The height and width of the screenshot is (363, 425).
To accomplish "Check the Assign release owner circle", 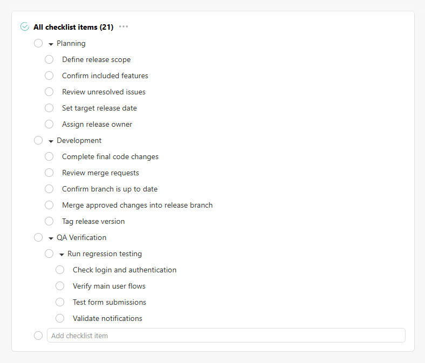I will click(49, 124).
